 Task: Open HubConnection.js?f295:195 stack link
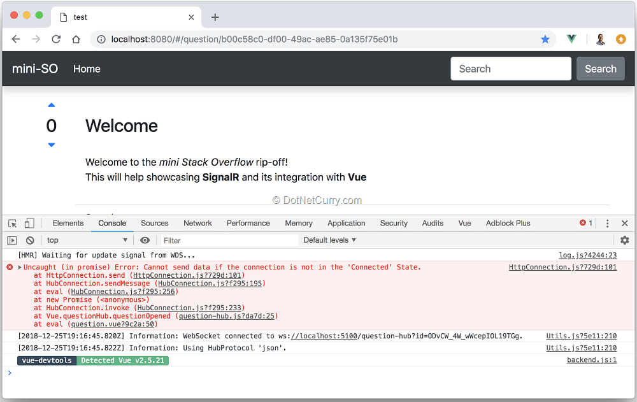click(x=210, y=284)
